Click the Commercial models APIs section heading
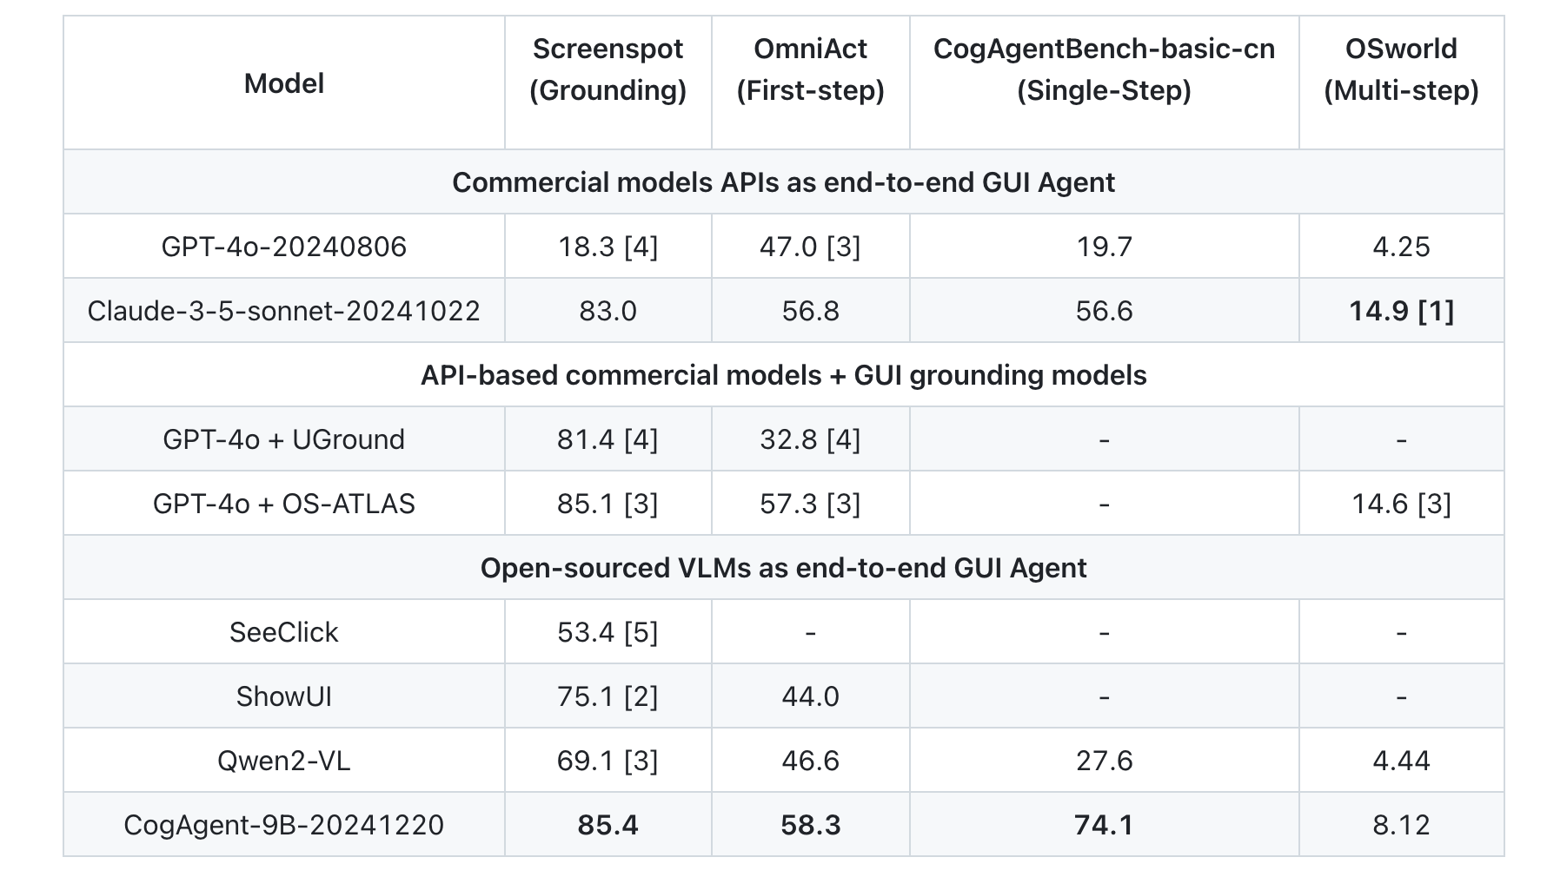 click(783, 182)
